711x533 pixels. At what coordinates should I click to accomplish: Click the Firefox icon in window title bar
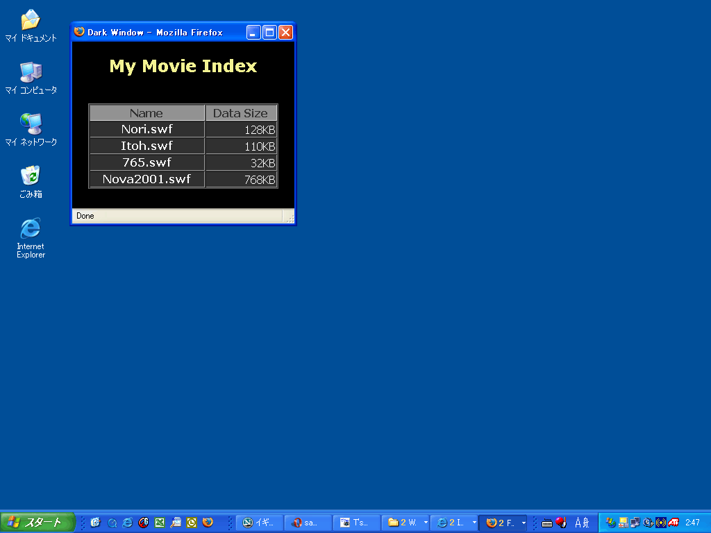tap(79, 32)
